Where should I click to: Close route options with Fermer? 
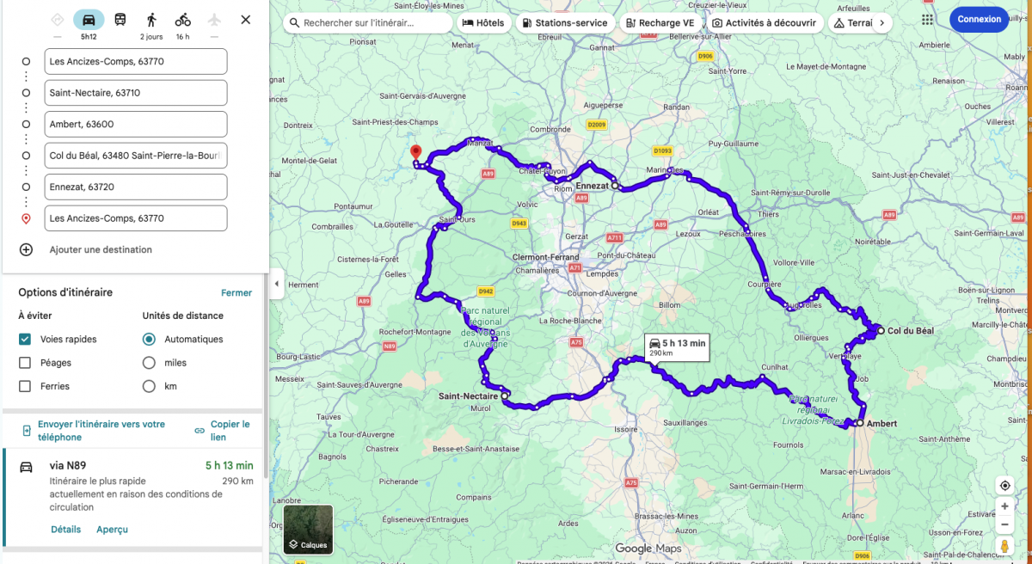(x=236, y=292)
